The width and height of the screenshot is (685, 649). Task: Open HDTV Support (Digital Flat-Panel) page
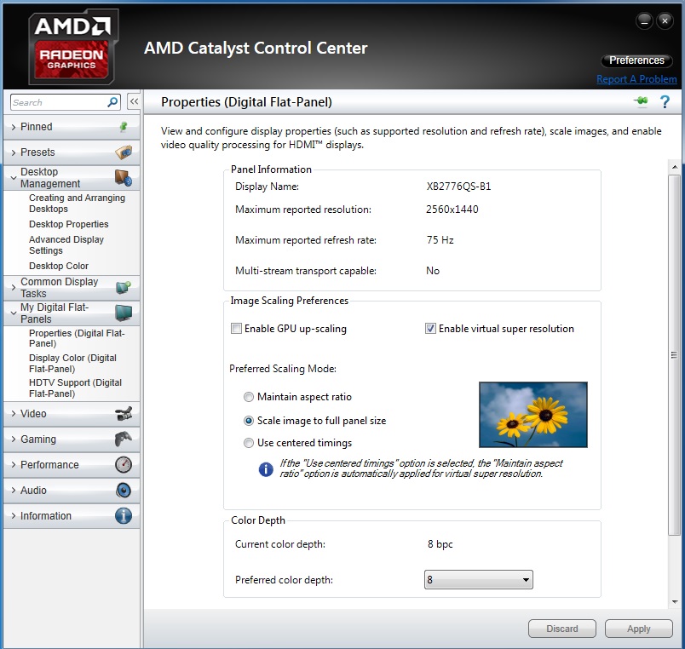pyautogui.click(x=75, y=388)
